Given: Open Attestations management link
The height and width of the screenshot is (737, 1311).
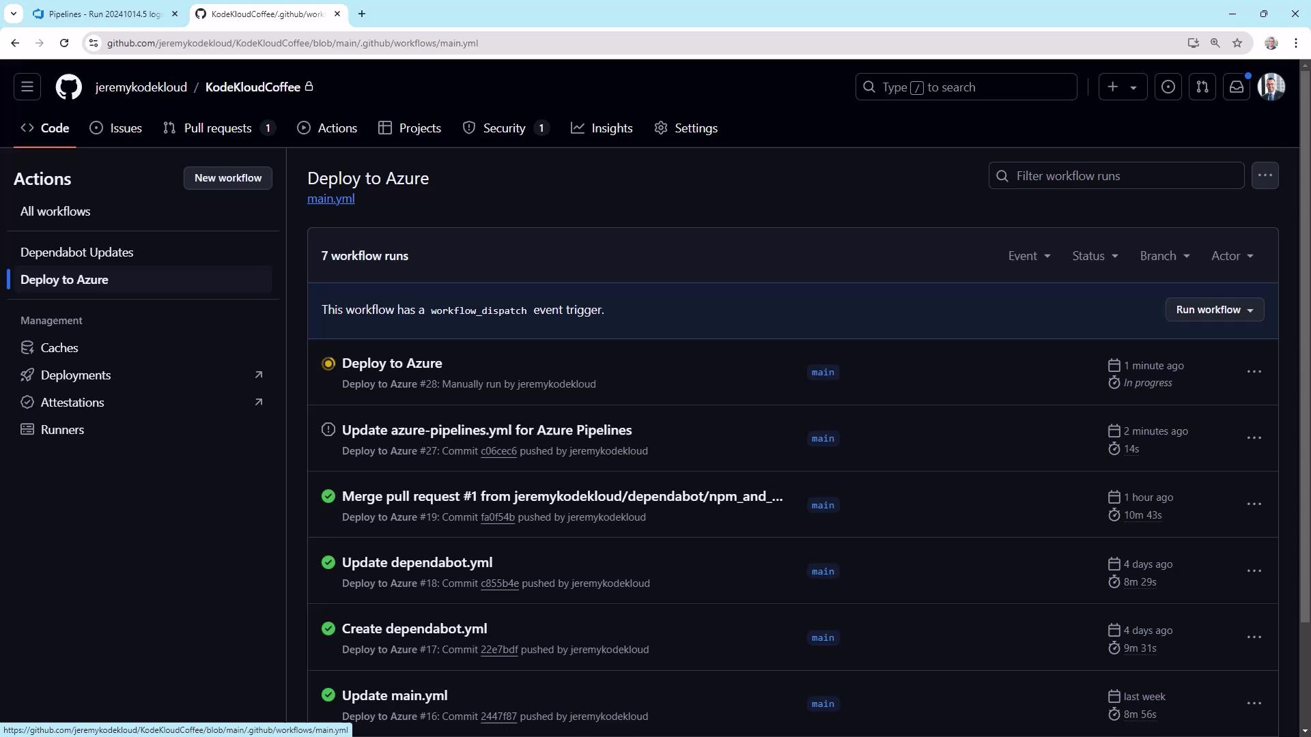Looking at the screenshot, I should tap(139, 403).
